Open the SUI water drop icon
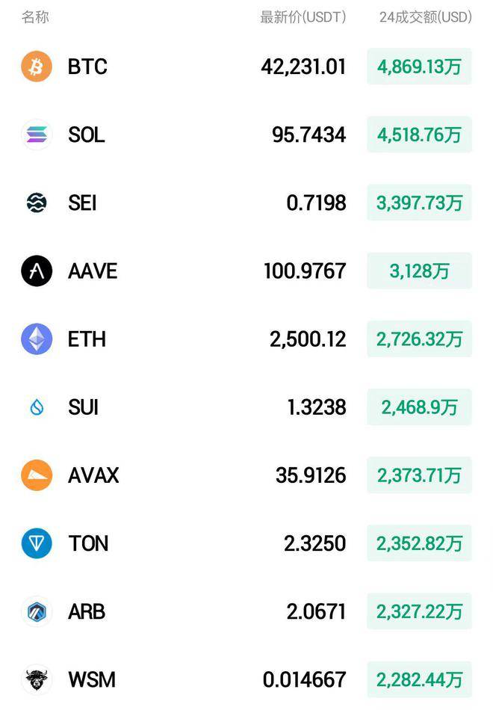493x710 pixels. coord(37,407)
